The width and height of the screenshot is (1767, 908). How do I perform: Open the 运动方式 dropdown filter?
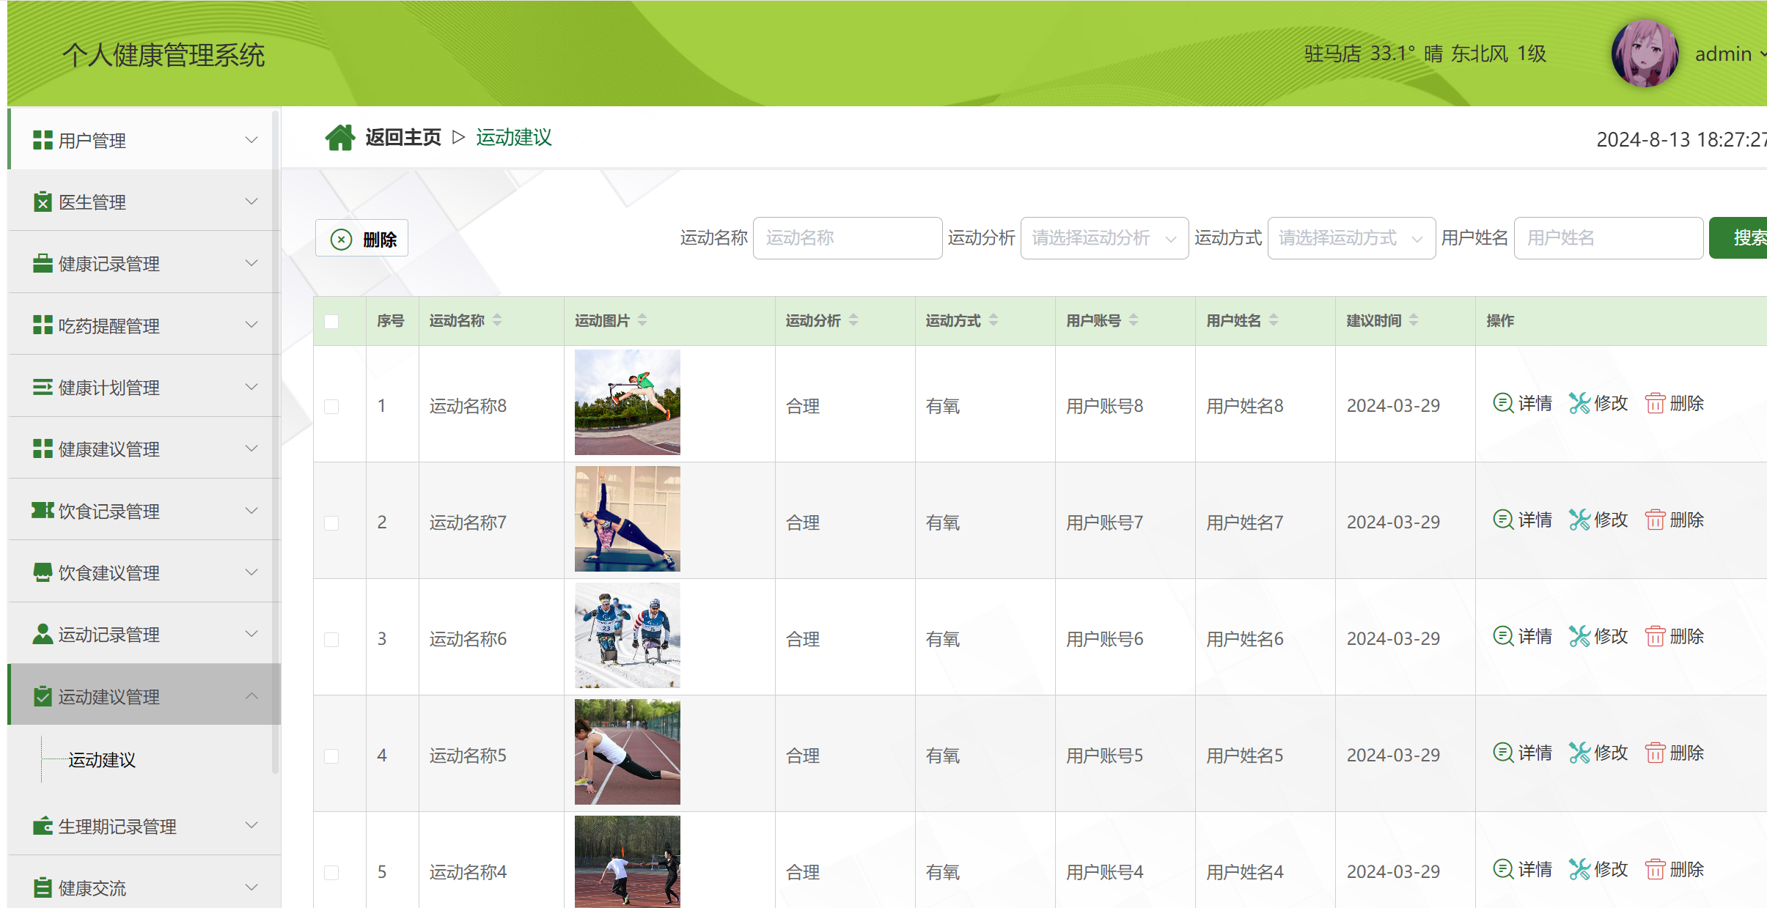pyautogui.click(x=1351, y=238)
